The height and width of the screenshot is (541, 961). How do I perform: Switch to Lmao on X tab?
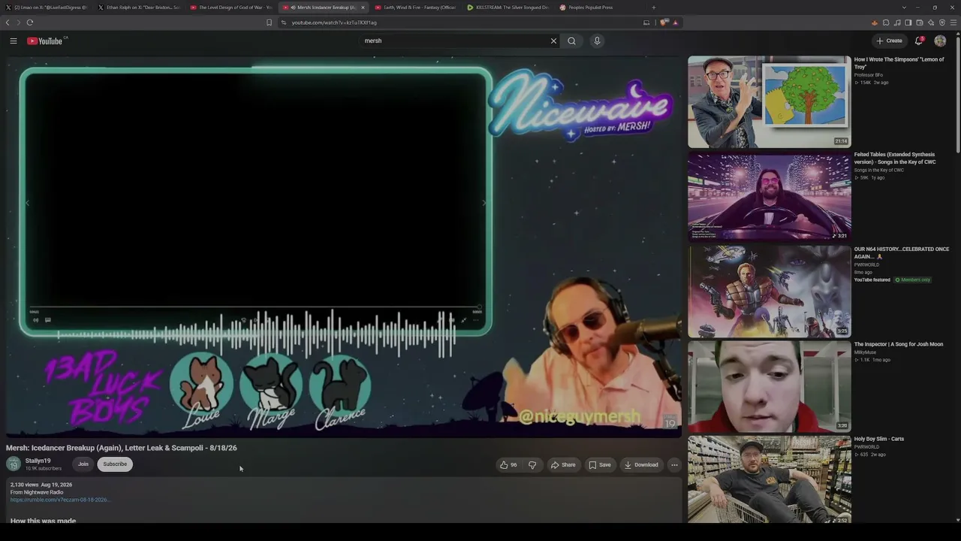(x=47, y=8)
